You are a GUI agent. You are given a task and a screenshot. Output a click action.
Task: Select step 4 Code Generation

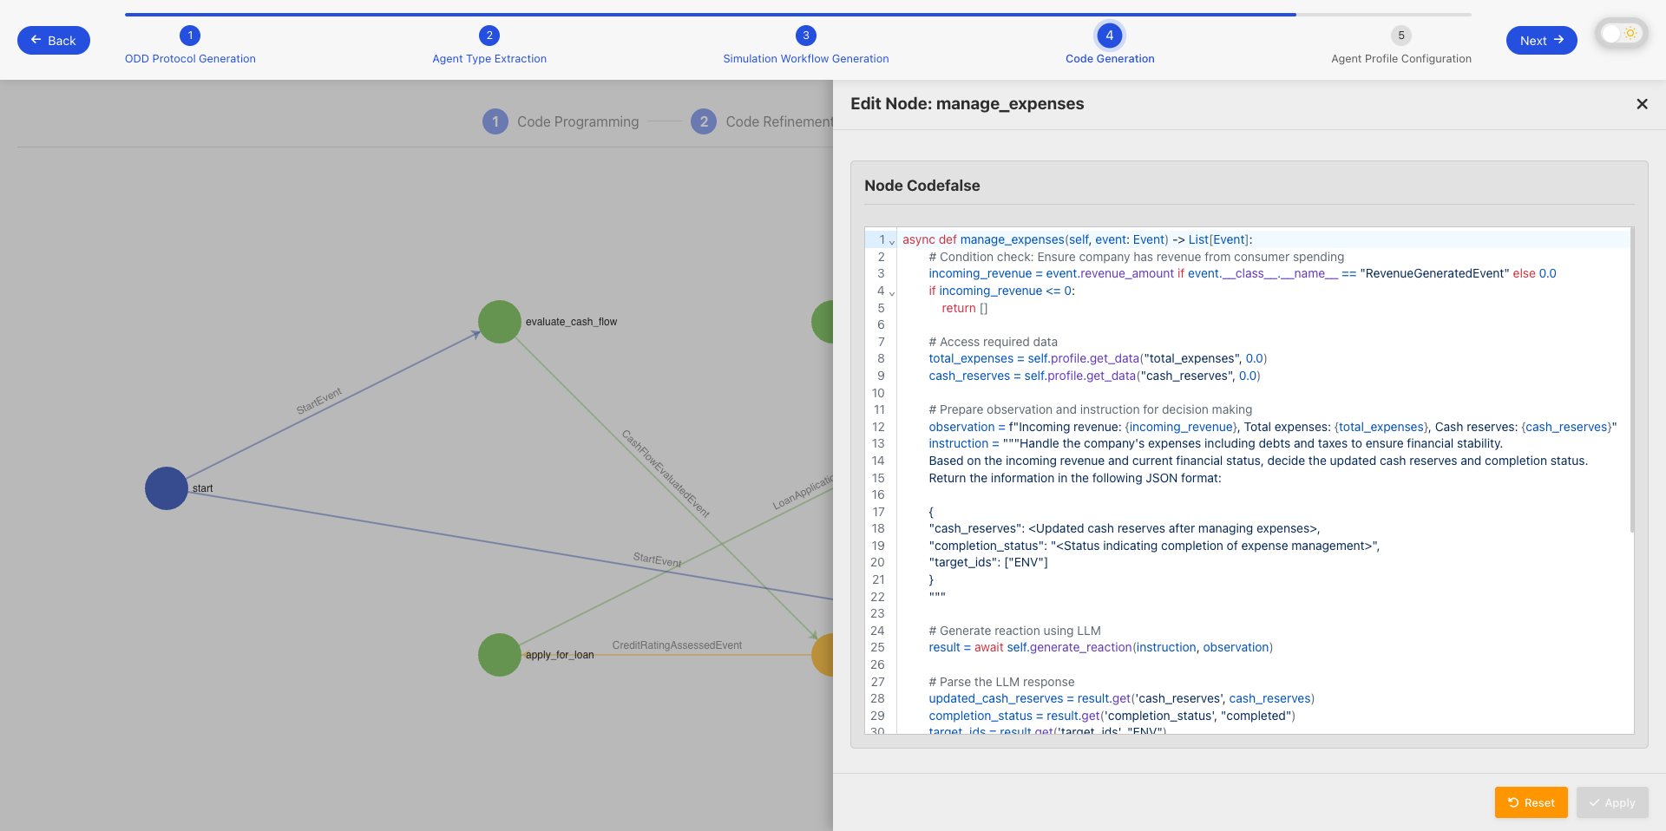[1110, 45]
